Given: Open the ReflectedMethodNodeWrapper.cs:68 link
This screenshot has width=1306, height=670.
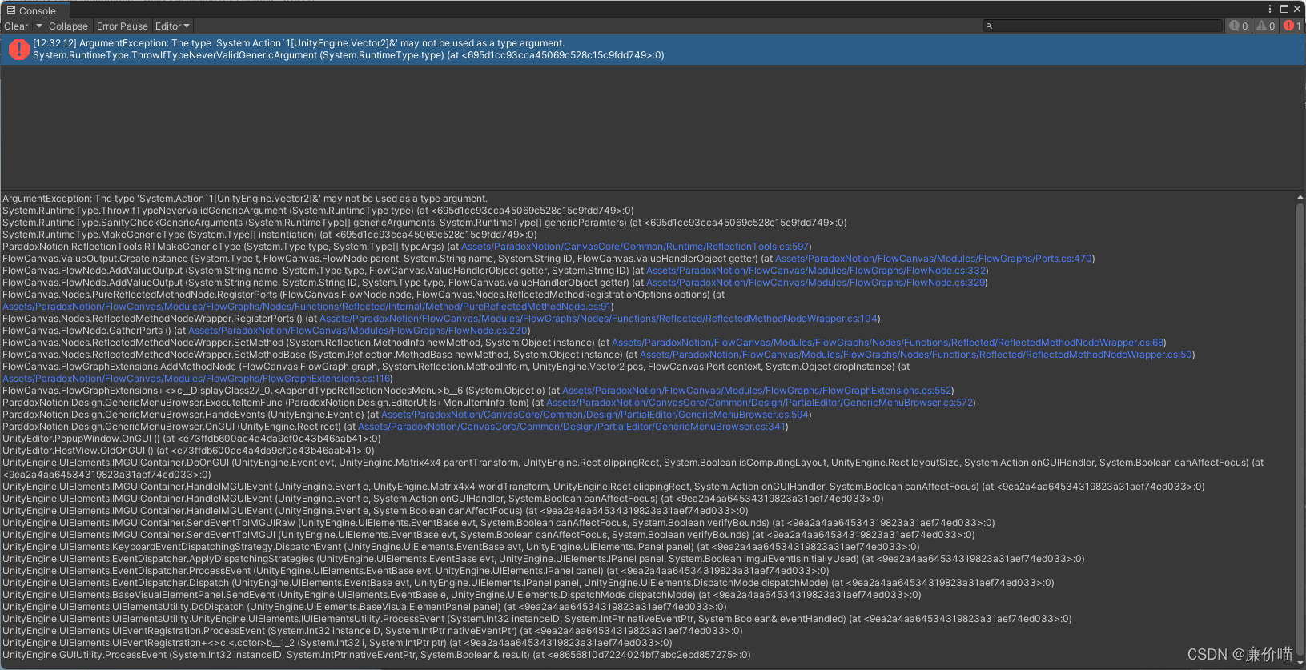Looking at the screenshot, I should [x=888, y=343].
